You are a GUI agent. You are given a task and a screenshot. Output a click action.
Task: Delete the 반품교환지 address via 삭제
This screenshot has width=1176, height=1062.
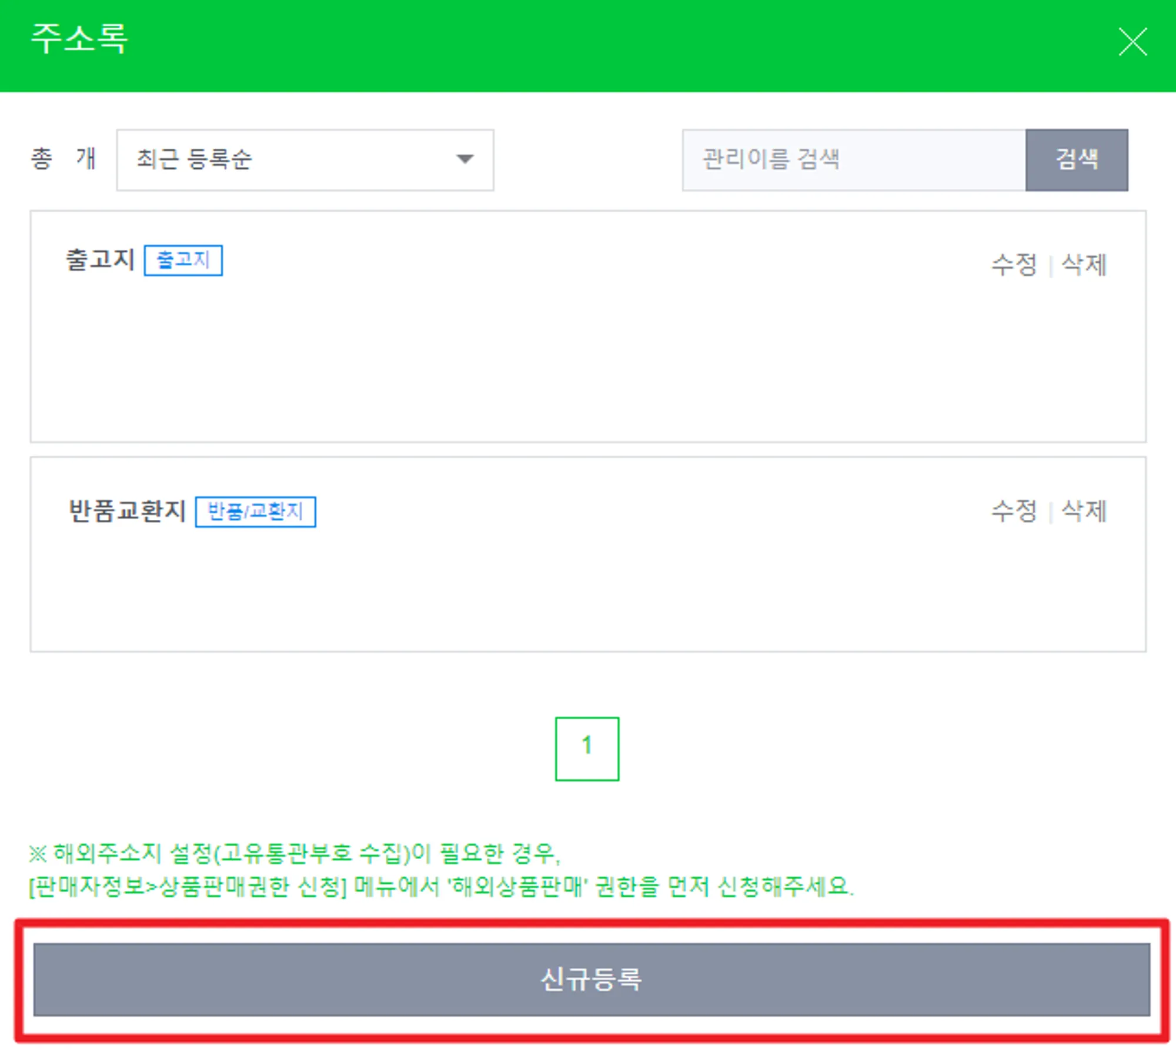click(1084, 510)
